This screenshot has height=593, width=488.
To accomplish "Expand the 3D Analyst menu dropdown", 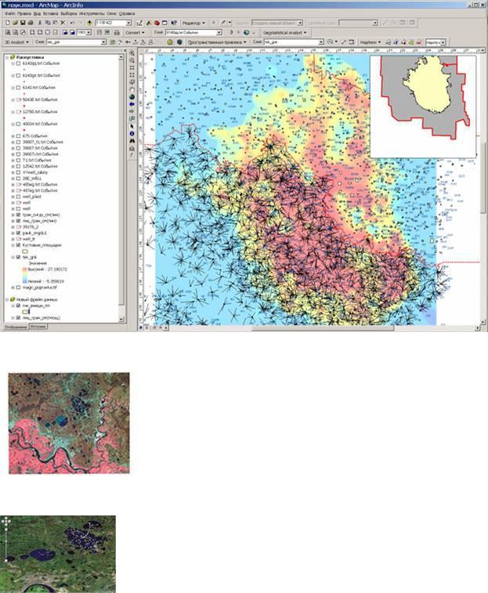I will [x=16, y=42].
